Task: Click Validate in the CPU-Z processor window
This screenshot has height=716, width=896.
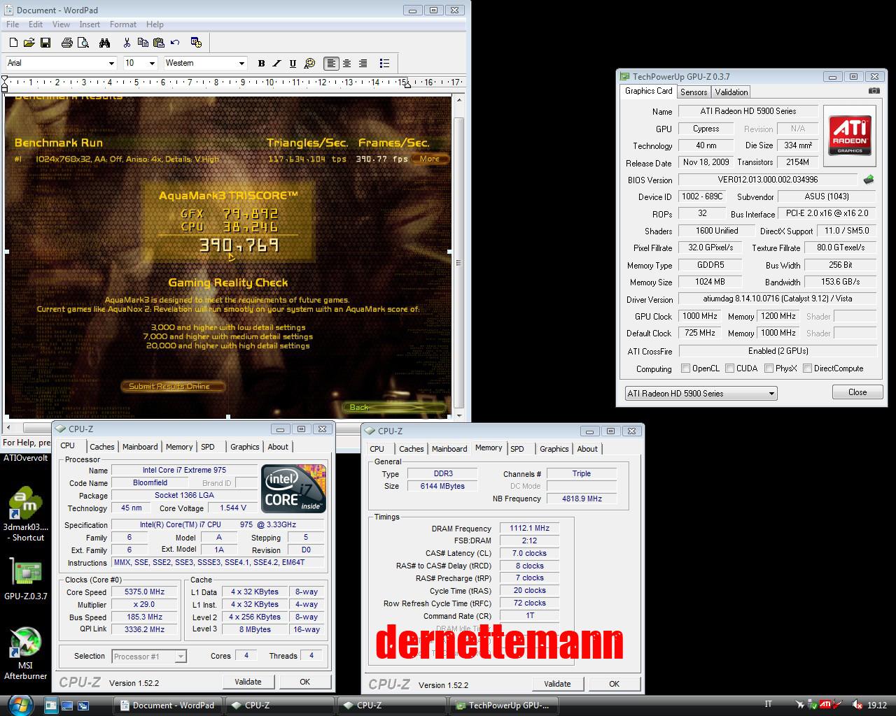Action: click(x=248, y=682)
